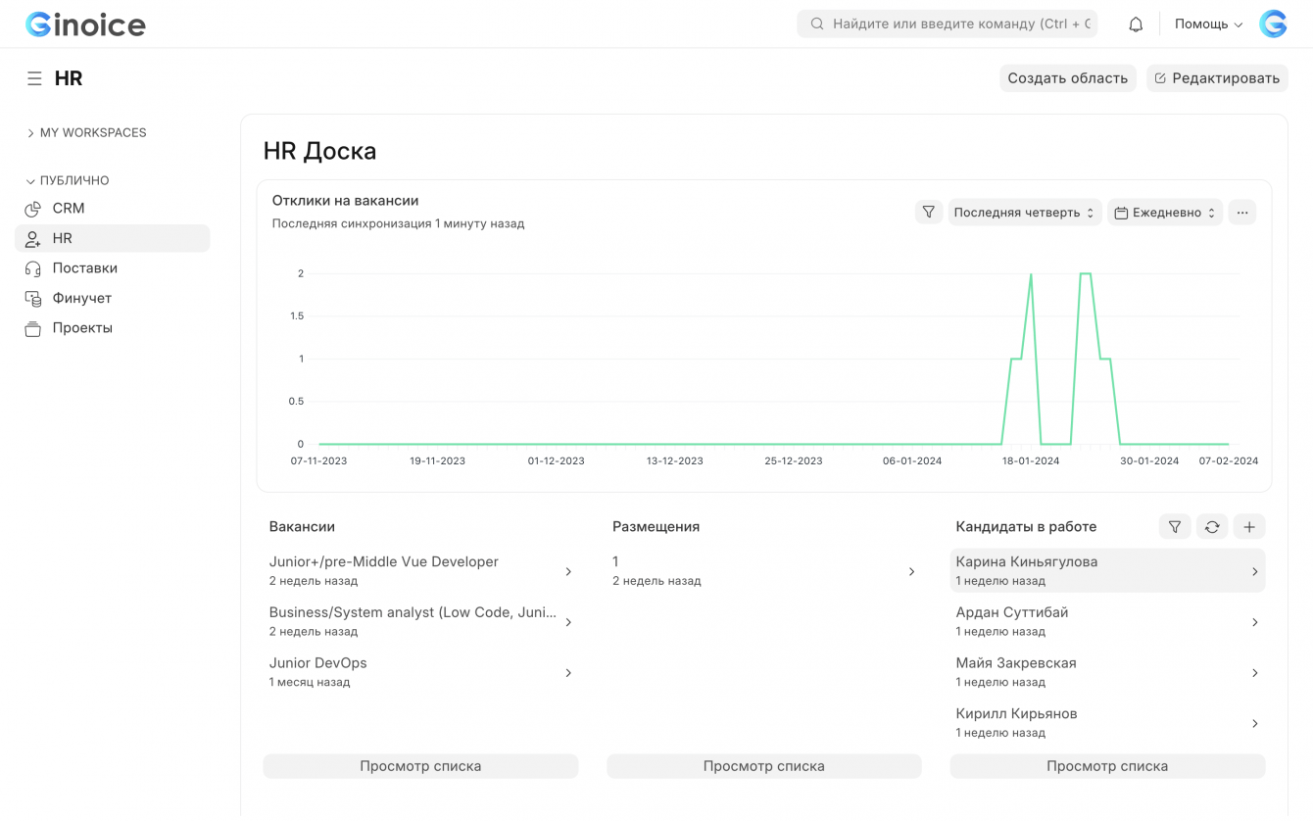Add a new candidate with plus icon
Image resolution: width=1313 pixels, height=821 pixels.
pyautogui.click(x=1249, y=527)
